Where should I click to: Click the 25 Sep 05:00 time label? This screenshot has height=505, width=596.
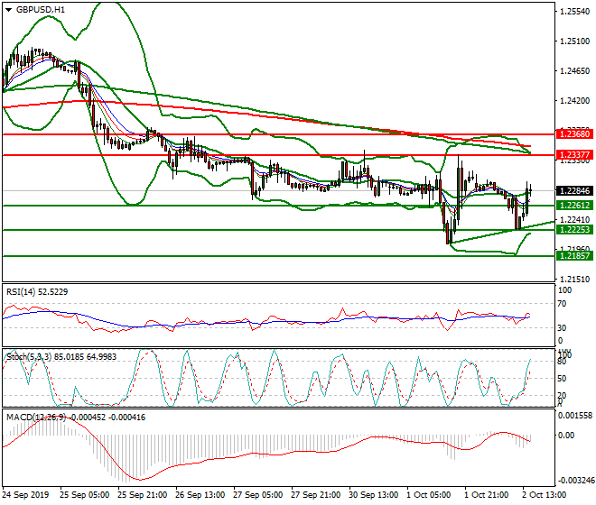(x=84, y=495)
